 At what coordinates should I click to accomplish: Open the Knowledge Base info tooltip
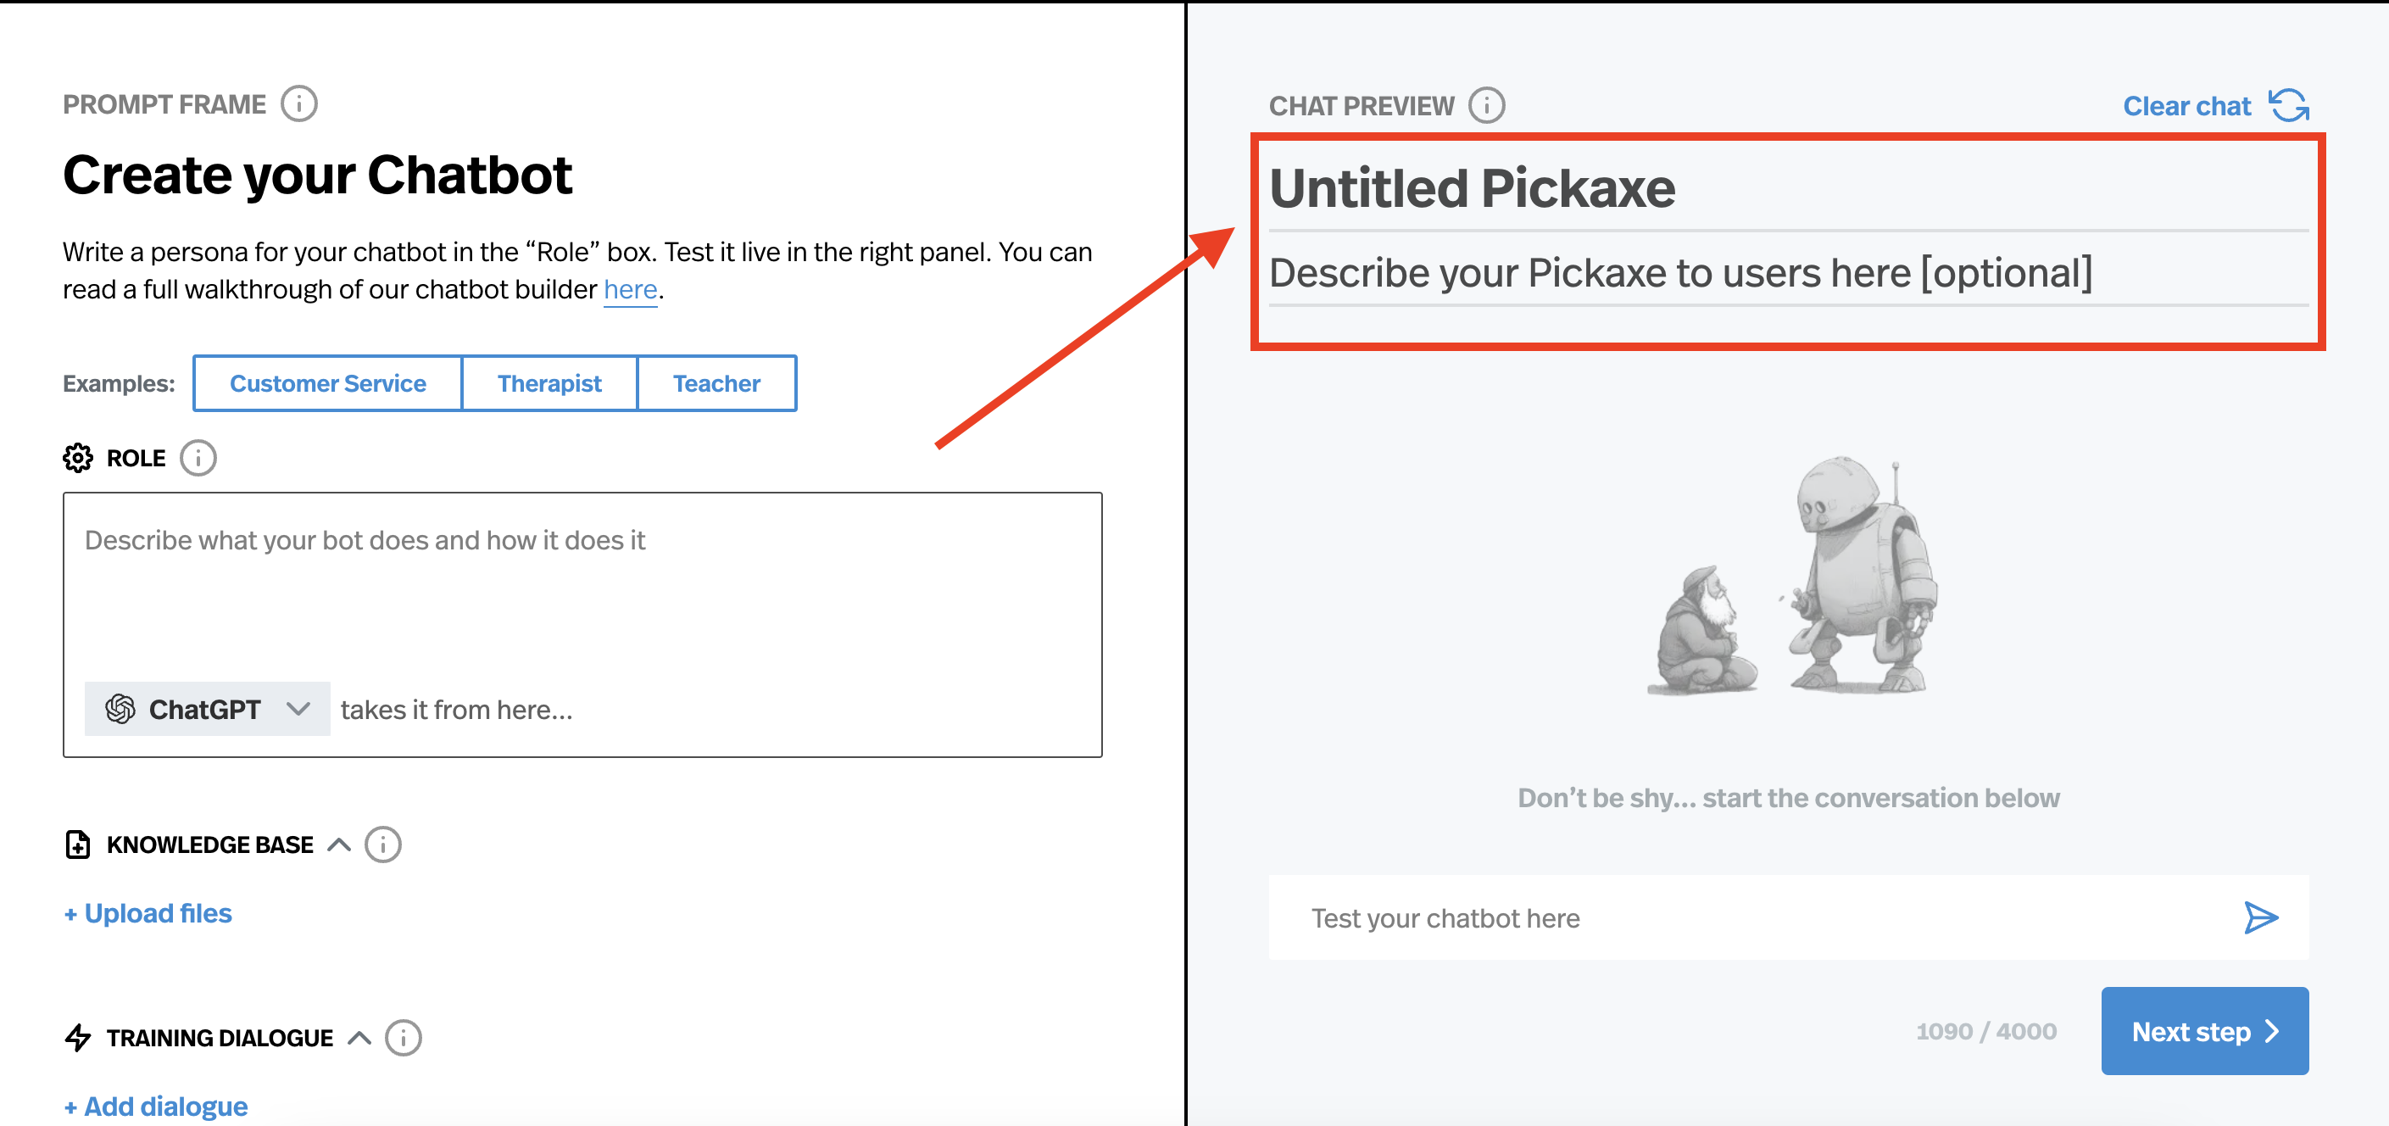383,844
